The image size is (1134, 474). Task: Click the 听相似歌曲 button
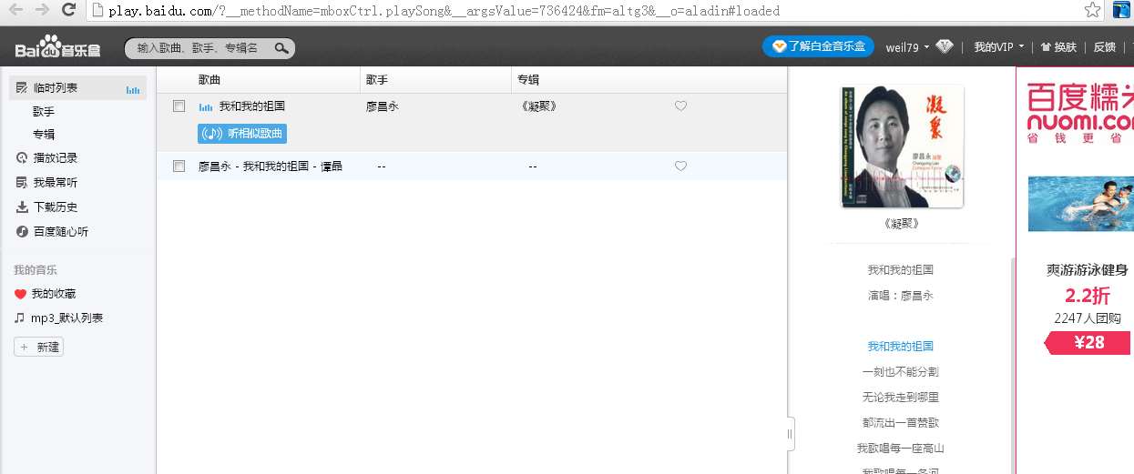coord(242,134)
